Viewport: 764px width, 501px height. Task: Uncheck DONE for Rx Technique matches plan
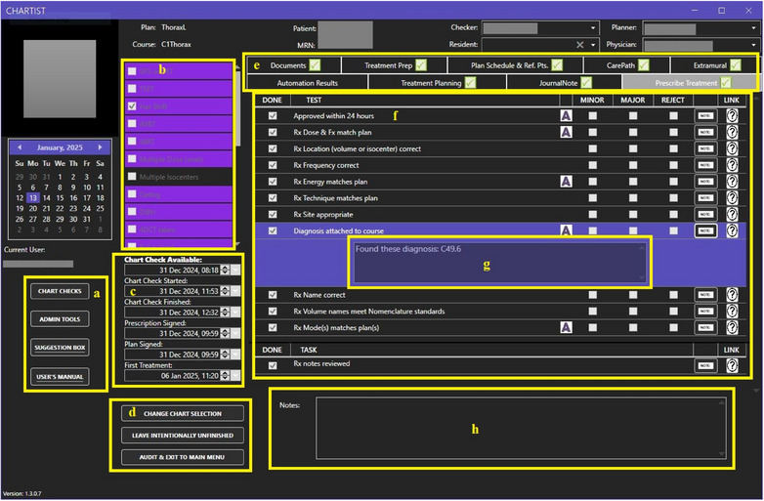click(x=273, y=198)
